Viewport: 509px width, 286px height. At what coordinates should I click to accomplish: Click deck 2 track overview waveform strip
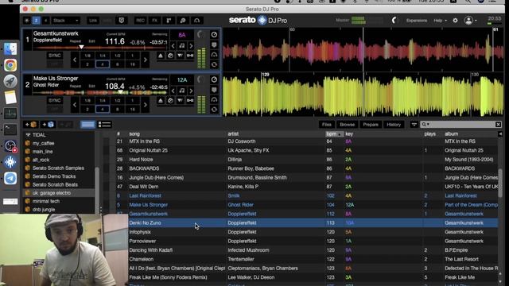[101, 93]
